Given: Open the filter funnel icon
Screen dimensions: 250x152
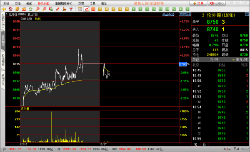Looking at the screenshot, I should pyautogui.click(x=71, y=9).
